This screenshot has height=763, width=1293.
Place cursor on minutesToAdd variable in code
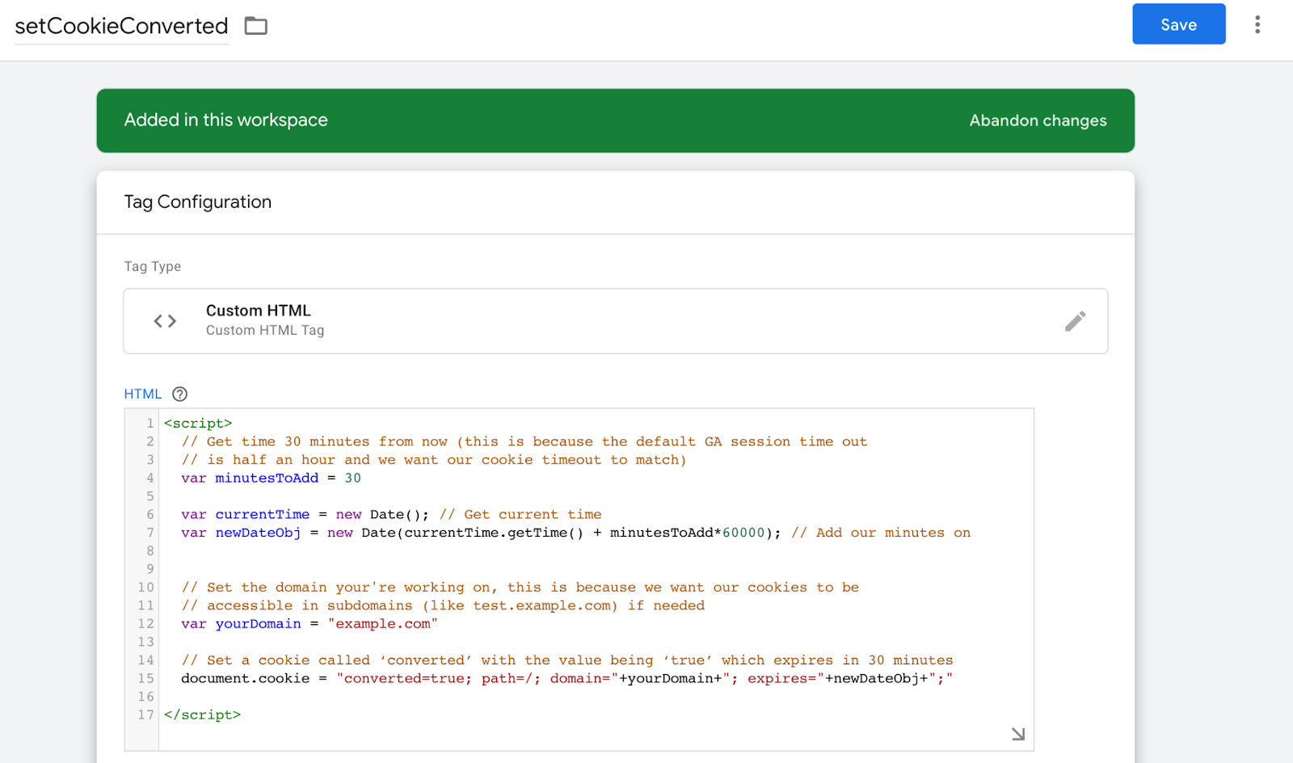(x=267, y=478)
